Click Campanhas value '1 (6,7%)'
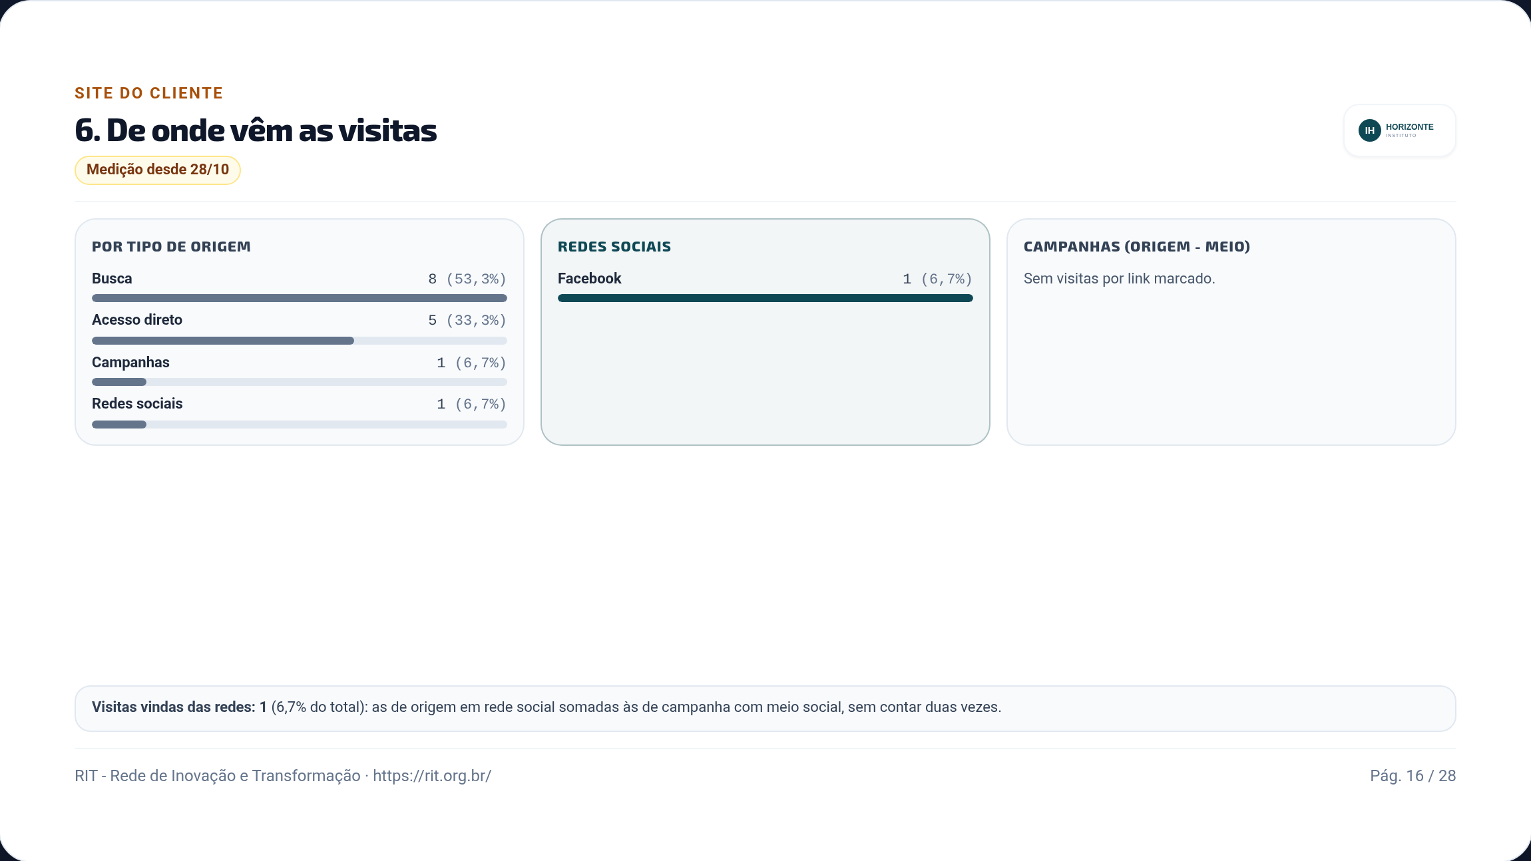The image size is (1531, 861). [471, 363]
